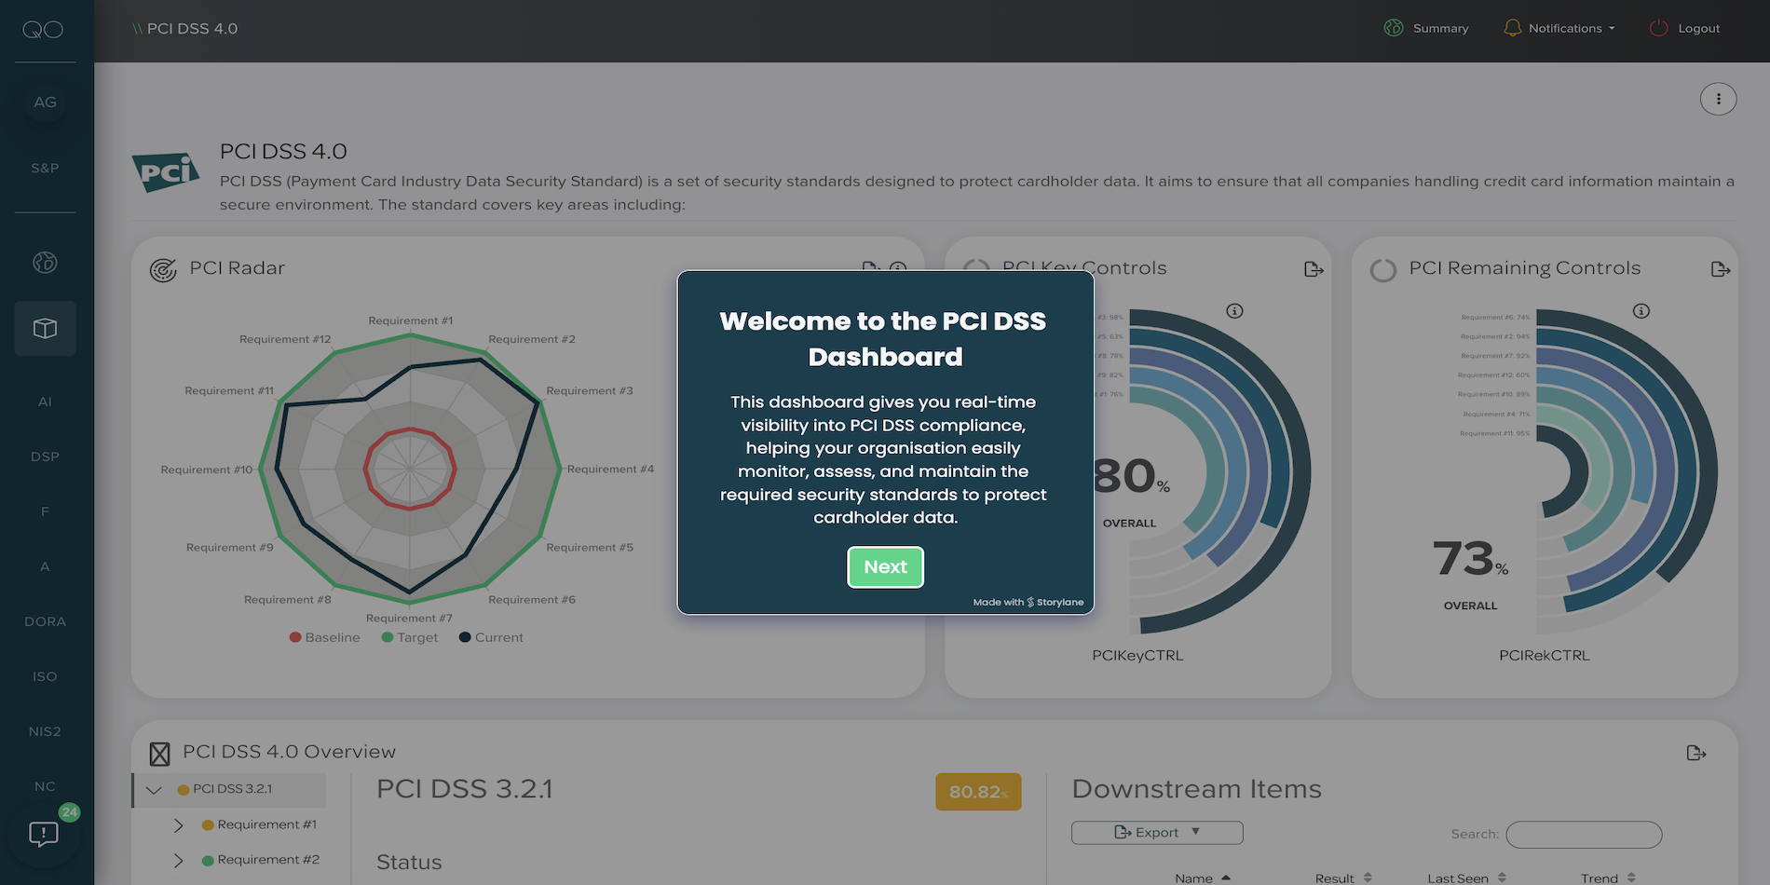The width and height of the screenshot is (1770, 885).
Task: Open the globe icon in sidebar
Action: point(45,263)
